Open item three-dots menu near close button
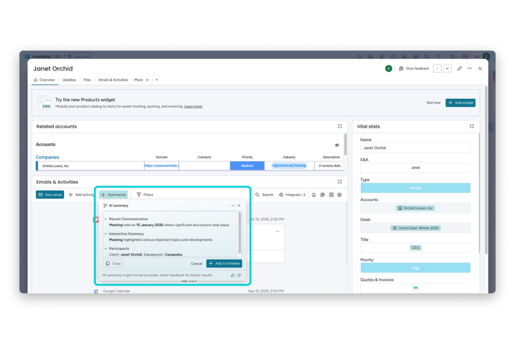Viewport: 515px width, 344px height. 470,68
